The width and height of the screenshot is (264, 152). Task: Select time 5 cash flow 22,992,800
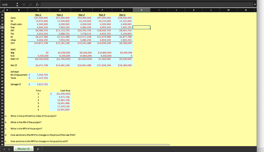click(63, 110)
